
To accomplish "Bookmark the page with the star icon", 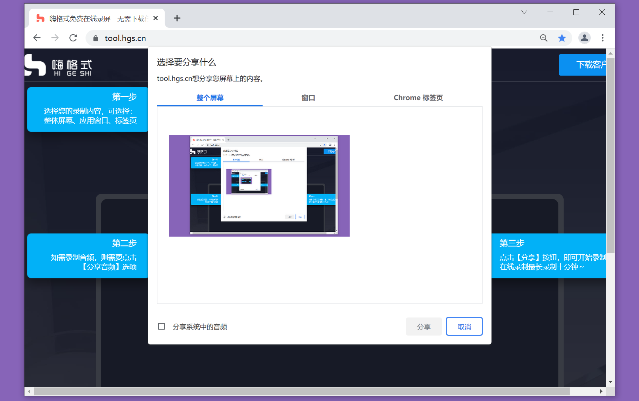I will (x=562, y=38).
